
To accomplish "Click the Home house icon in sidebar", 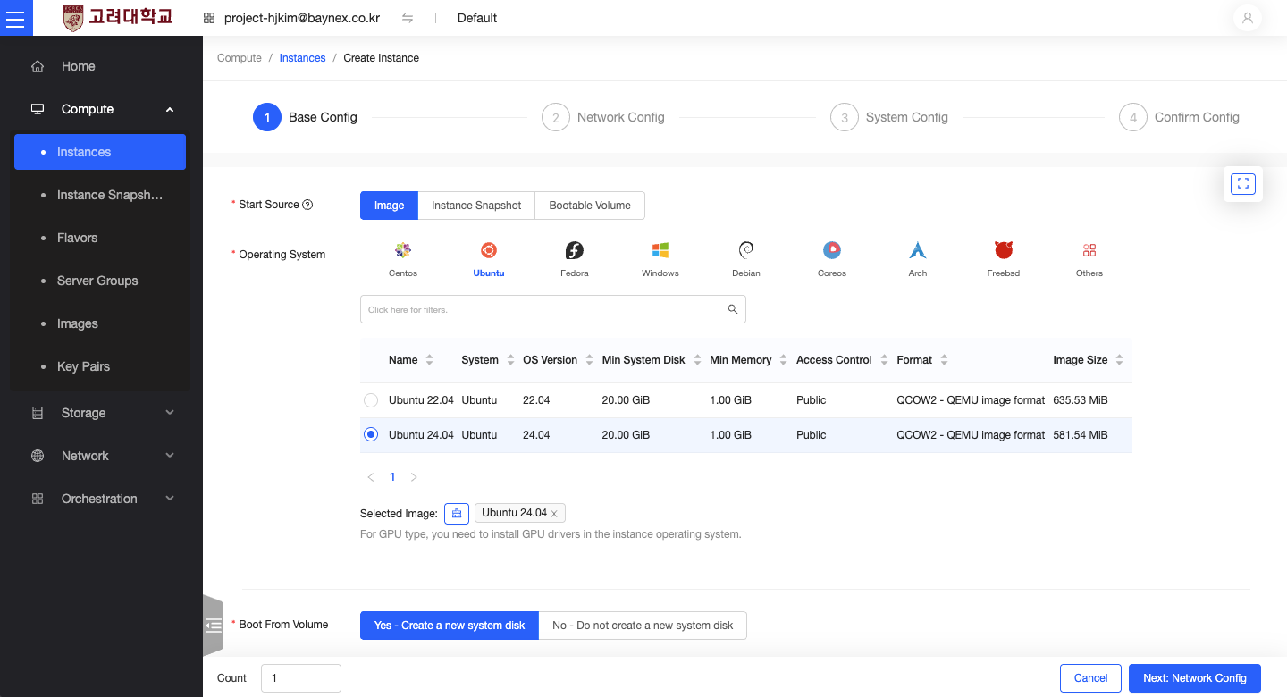I will tap(38, 66).
